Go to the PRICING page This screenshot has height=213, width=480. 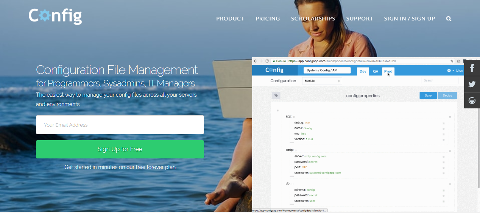pos(268,19)
